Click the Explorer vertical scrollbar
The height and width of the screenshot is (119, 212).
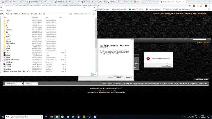pos(96,33)
